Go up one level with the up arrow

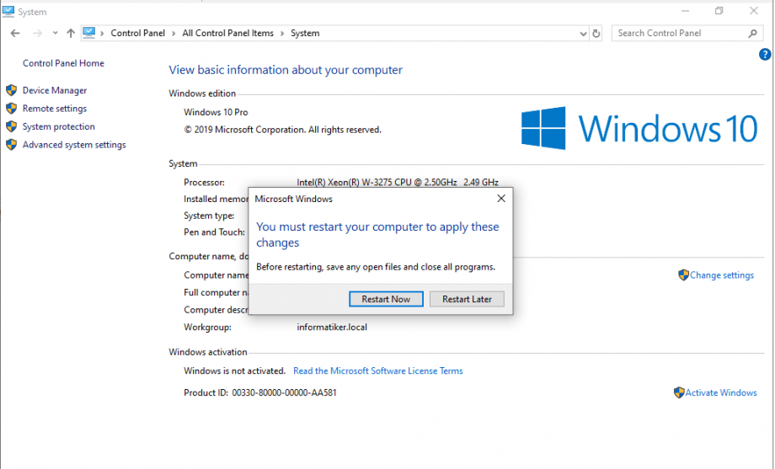[x=71, y=33]
